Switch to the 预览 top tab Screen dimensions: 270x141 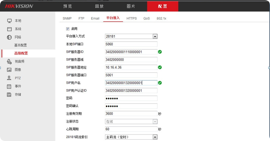point(67,6)
